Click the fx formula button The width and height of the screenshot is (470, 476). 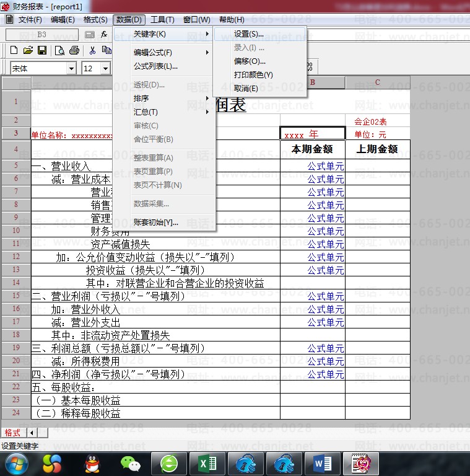[104, 35]
